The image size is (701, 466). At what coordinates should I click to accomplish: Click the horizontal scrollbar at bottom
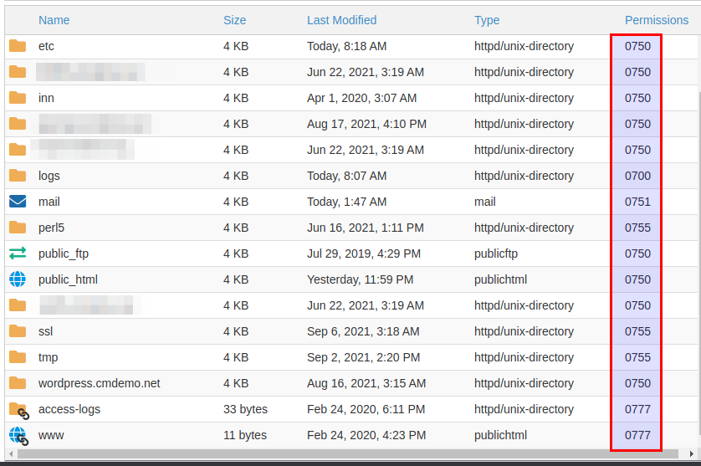coord(335,454)
